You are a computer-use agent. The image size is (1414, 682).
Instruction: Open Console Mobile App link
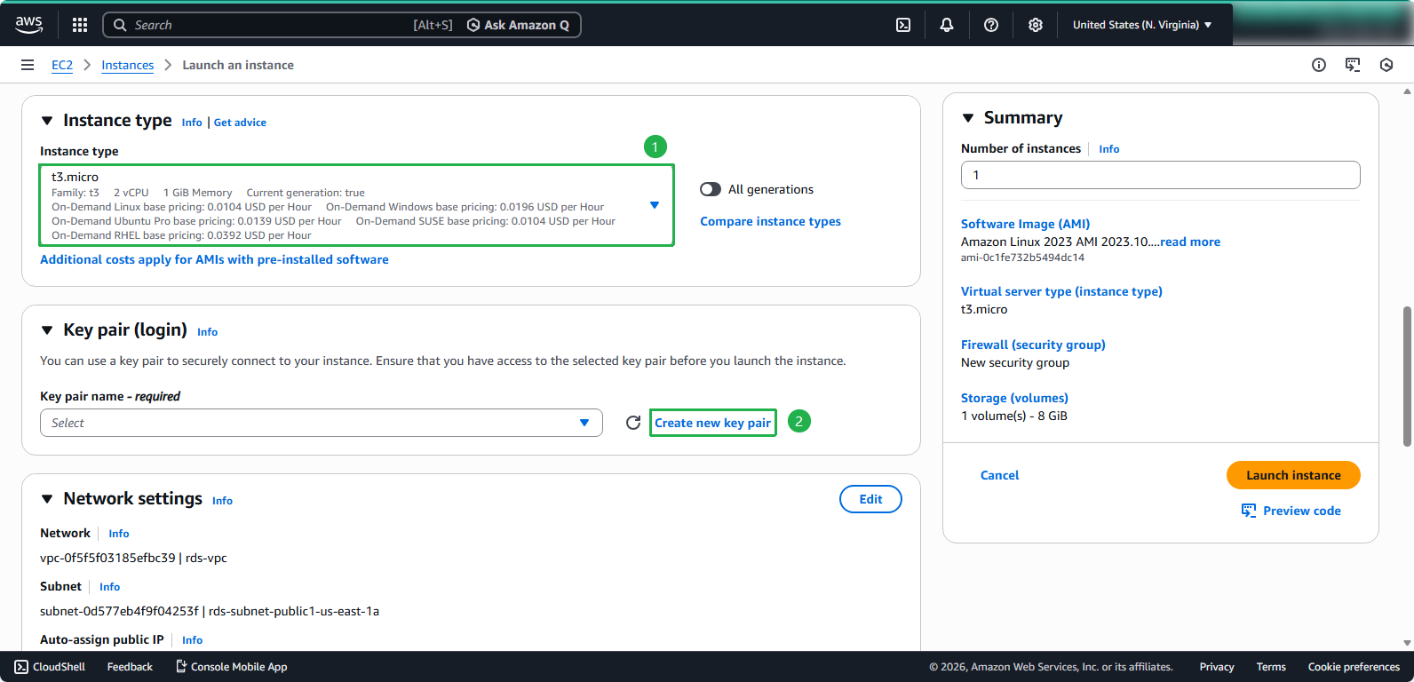tap(231, 667)
